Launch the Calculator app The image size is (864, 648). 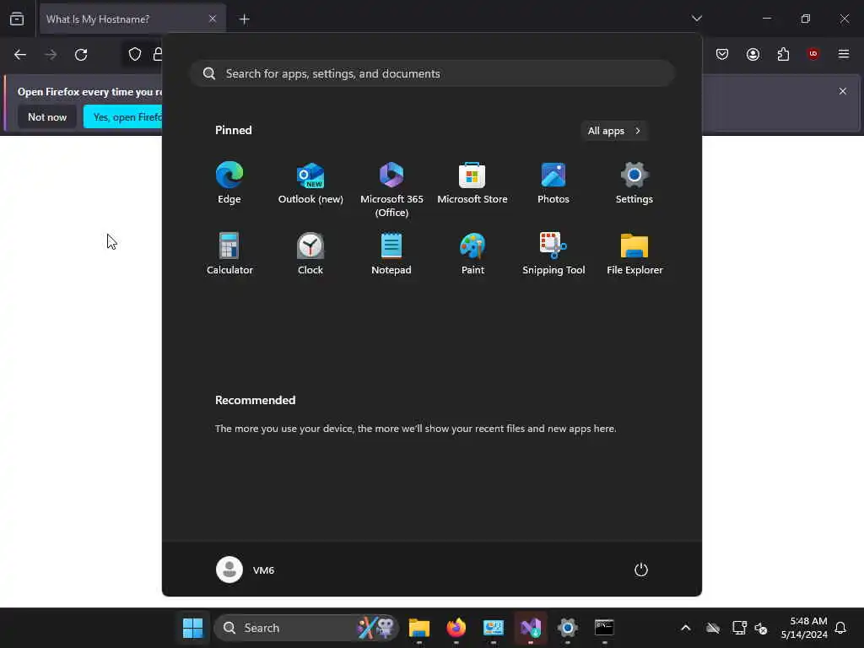[229, 253]
